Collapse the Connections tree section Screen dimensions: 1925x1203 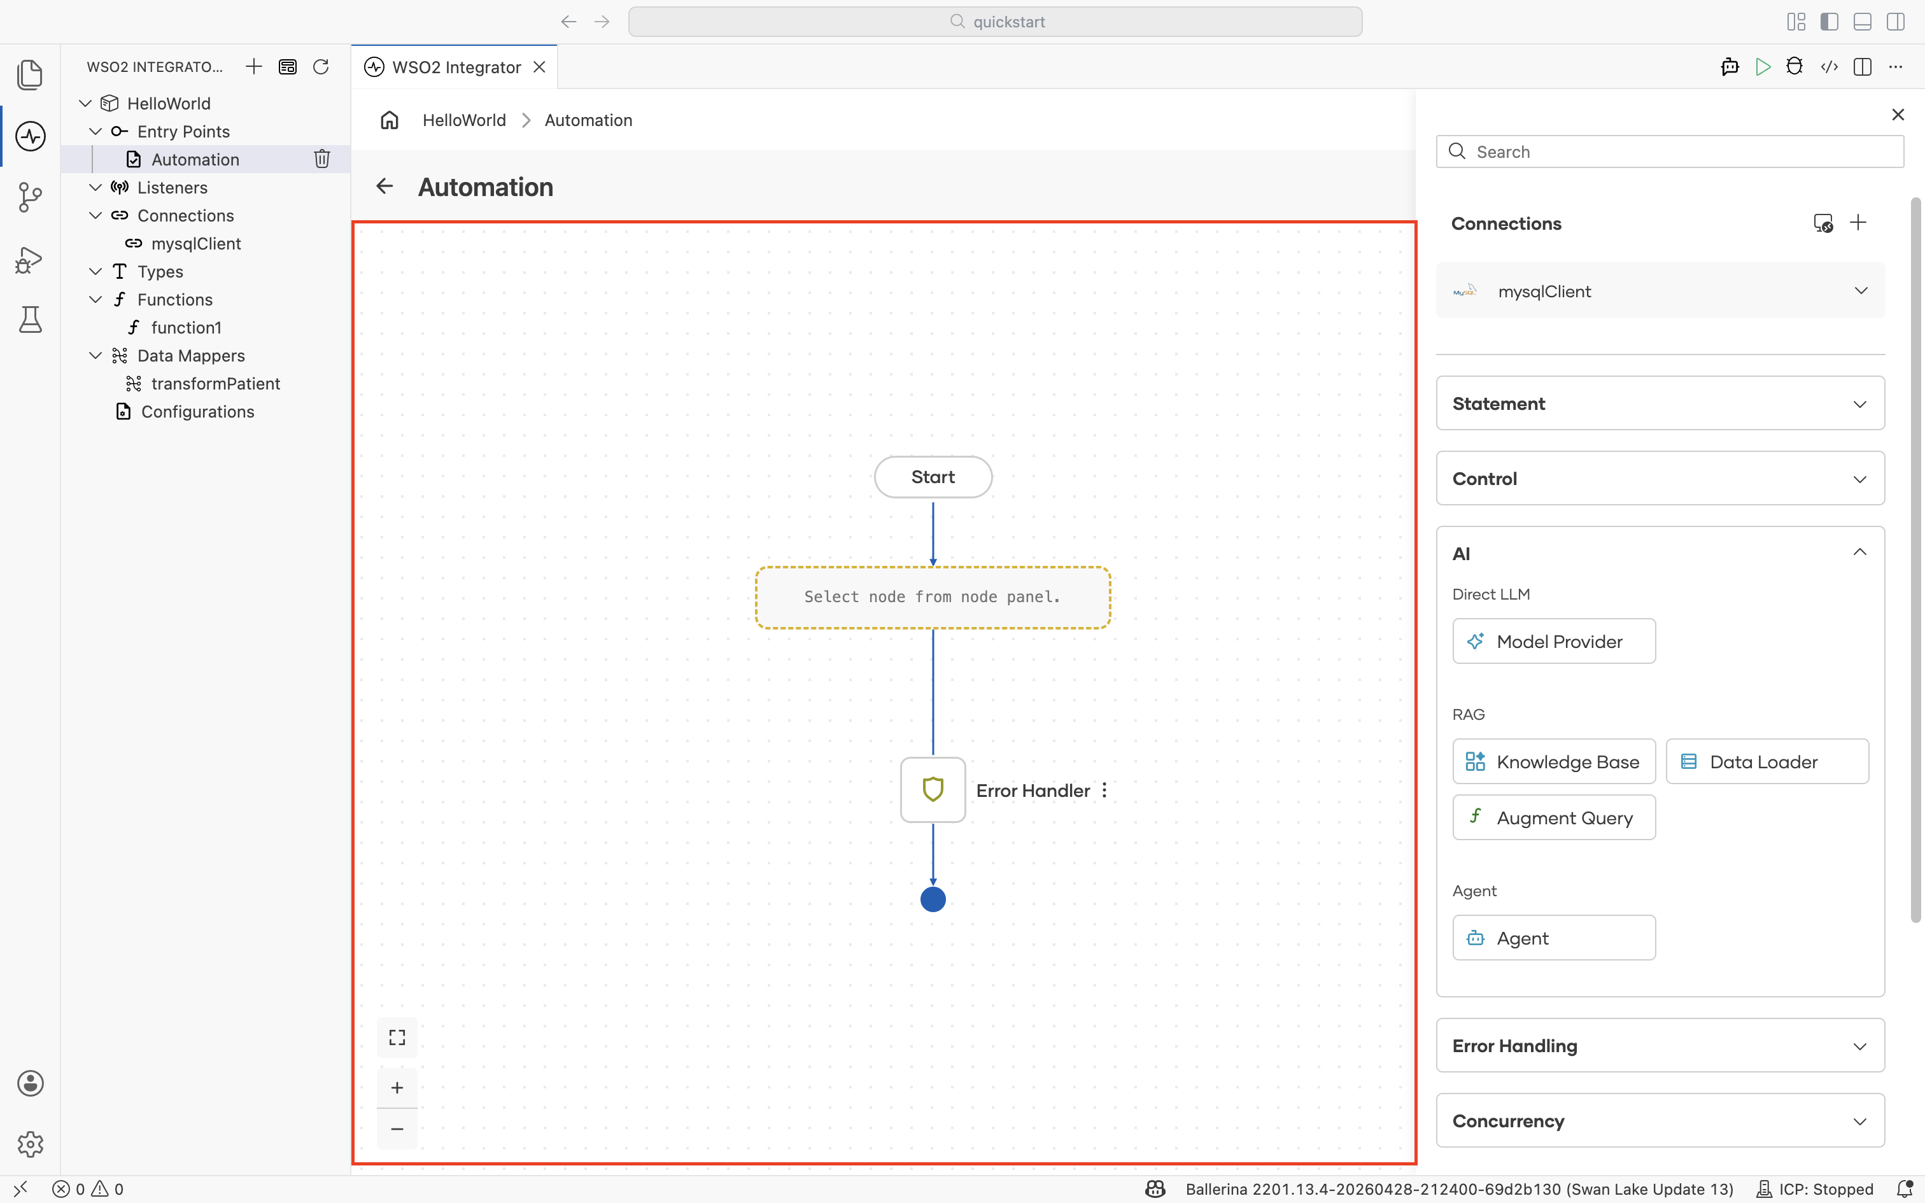click(x=95, y=216)
